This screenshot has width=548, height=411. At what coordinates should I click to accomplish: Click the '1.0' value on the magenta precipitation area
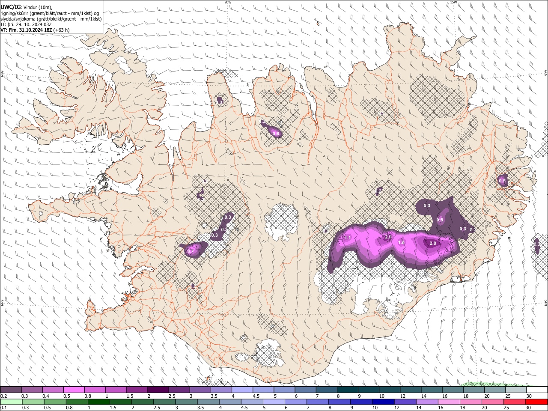(x=401, y=242)
